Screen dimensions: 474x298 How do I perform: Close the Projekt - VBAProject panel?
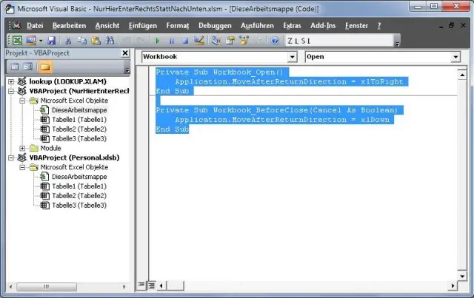coord(126,55)
